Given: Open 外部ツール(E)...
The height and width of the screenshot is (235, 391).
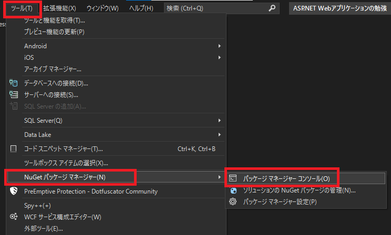Looking at the screenshot, I should pos(44,229).
